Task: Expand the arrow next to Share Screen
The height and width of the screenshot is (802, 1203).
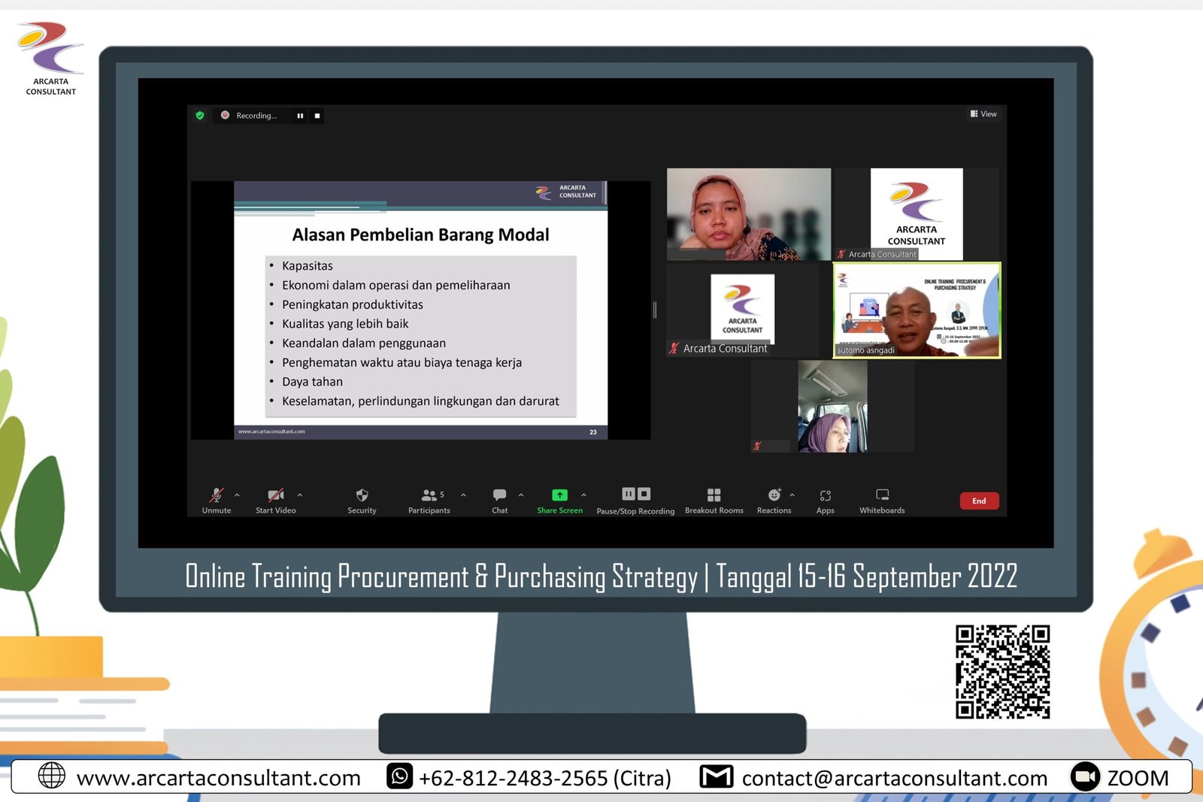Action: pos(583,495)
